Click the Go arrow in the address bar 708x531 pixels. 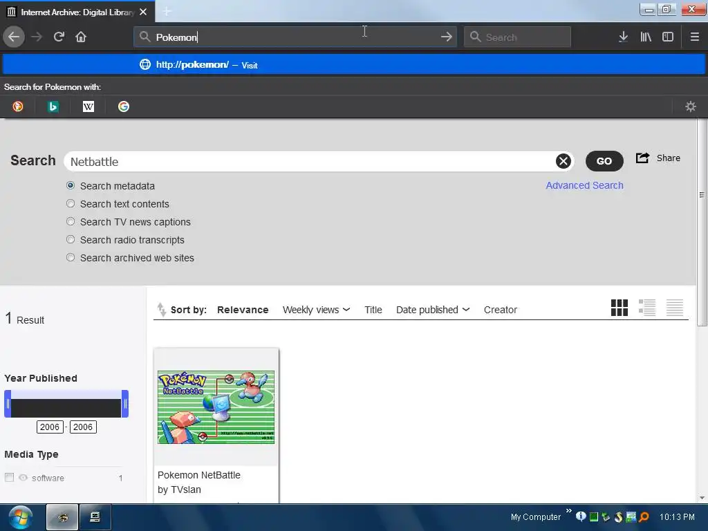[446, 37]
